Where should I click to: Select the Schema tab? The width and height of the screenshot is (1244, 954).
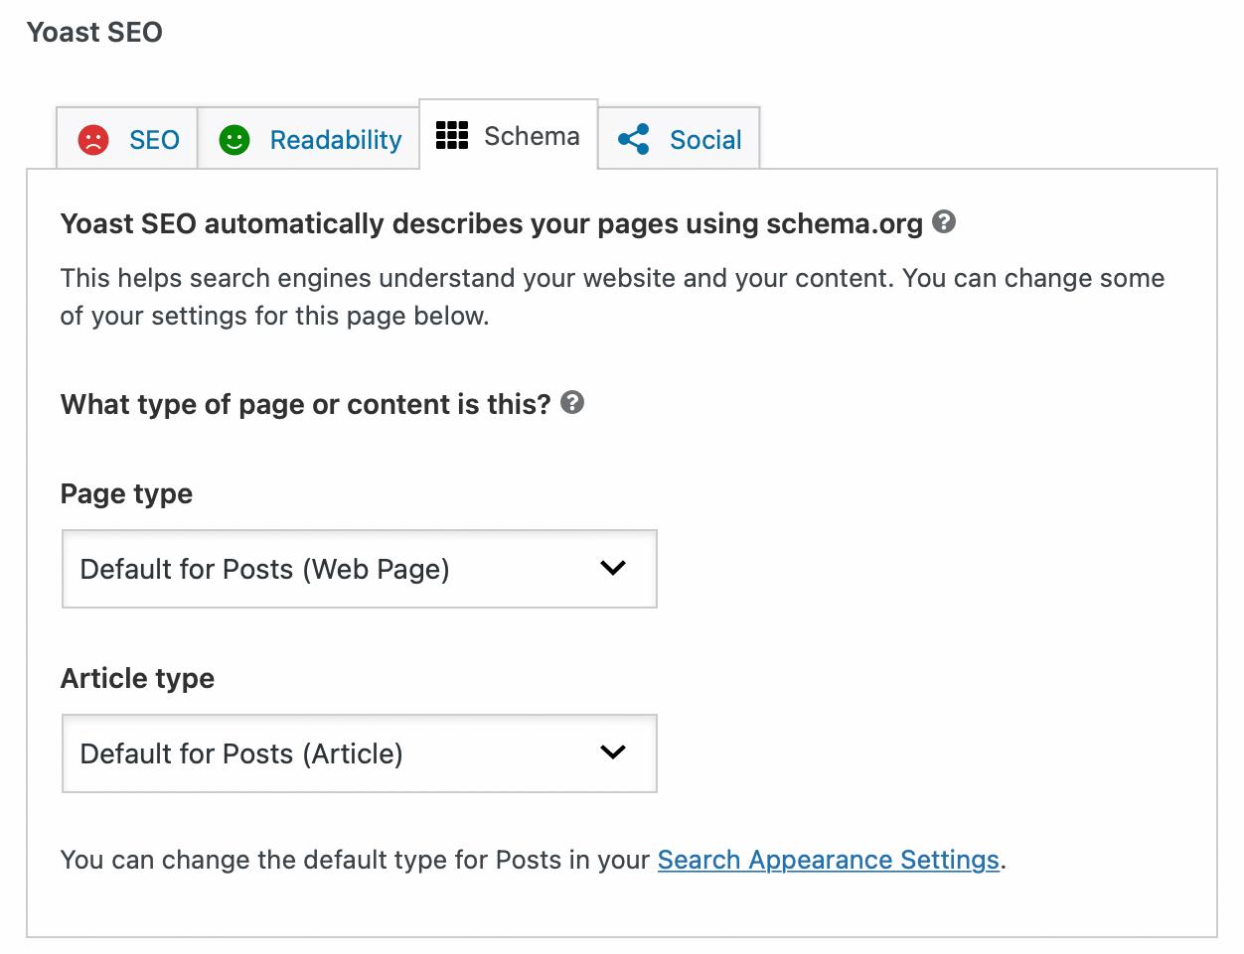(509, 136)
